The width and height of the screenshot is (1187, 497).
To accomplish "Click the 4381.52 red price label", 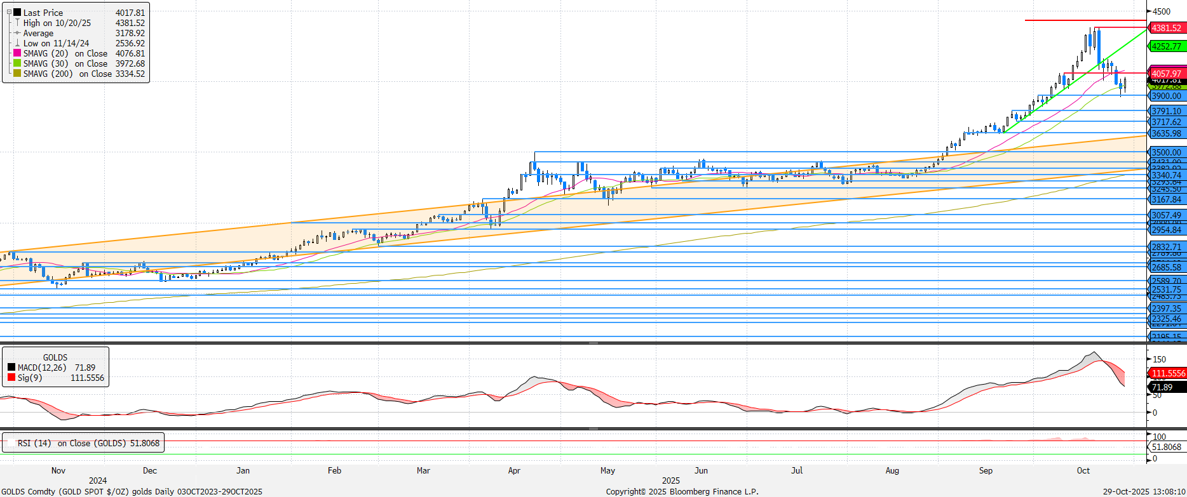I will click(1166, 28).
